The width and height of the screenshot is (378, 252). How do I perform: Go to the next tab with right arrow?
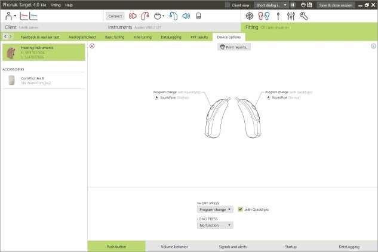pos(10,36)
